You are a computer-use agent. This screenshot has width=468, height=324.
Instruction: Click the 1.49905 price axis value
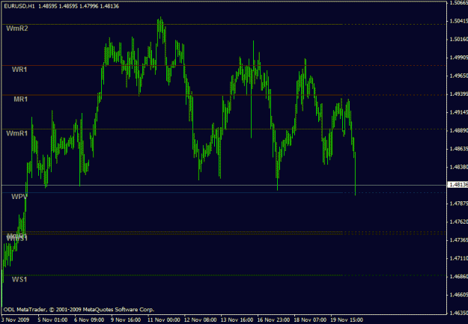459,58
